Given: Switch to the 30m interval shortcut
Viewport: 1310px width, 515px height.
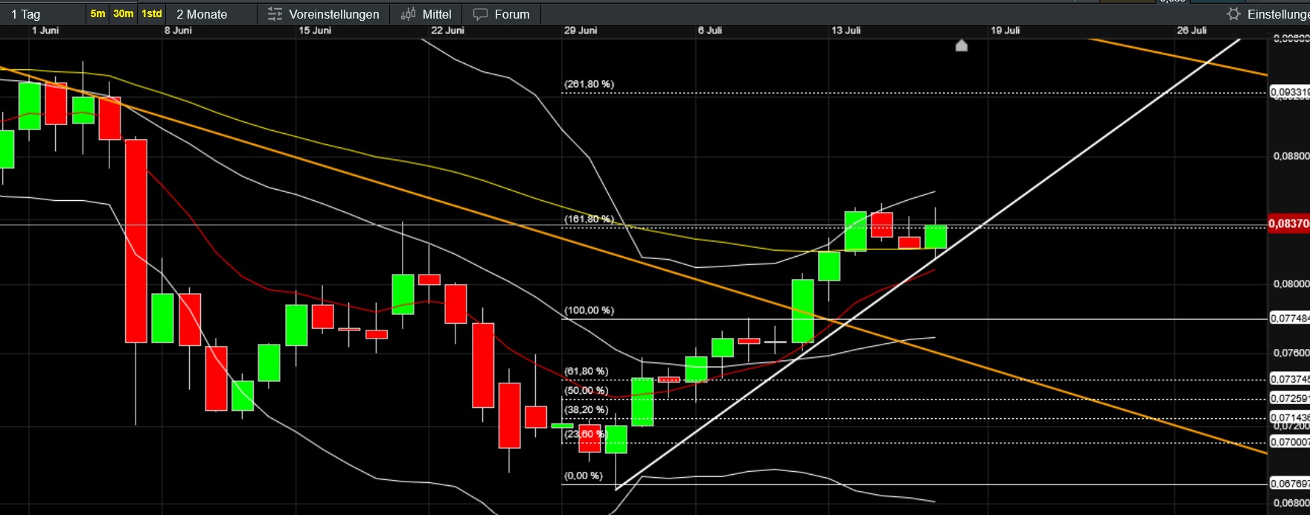Looking at the screenshot, I should [x=124, y=14].
